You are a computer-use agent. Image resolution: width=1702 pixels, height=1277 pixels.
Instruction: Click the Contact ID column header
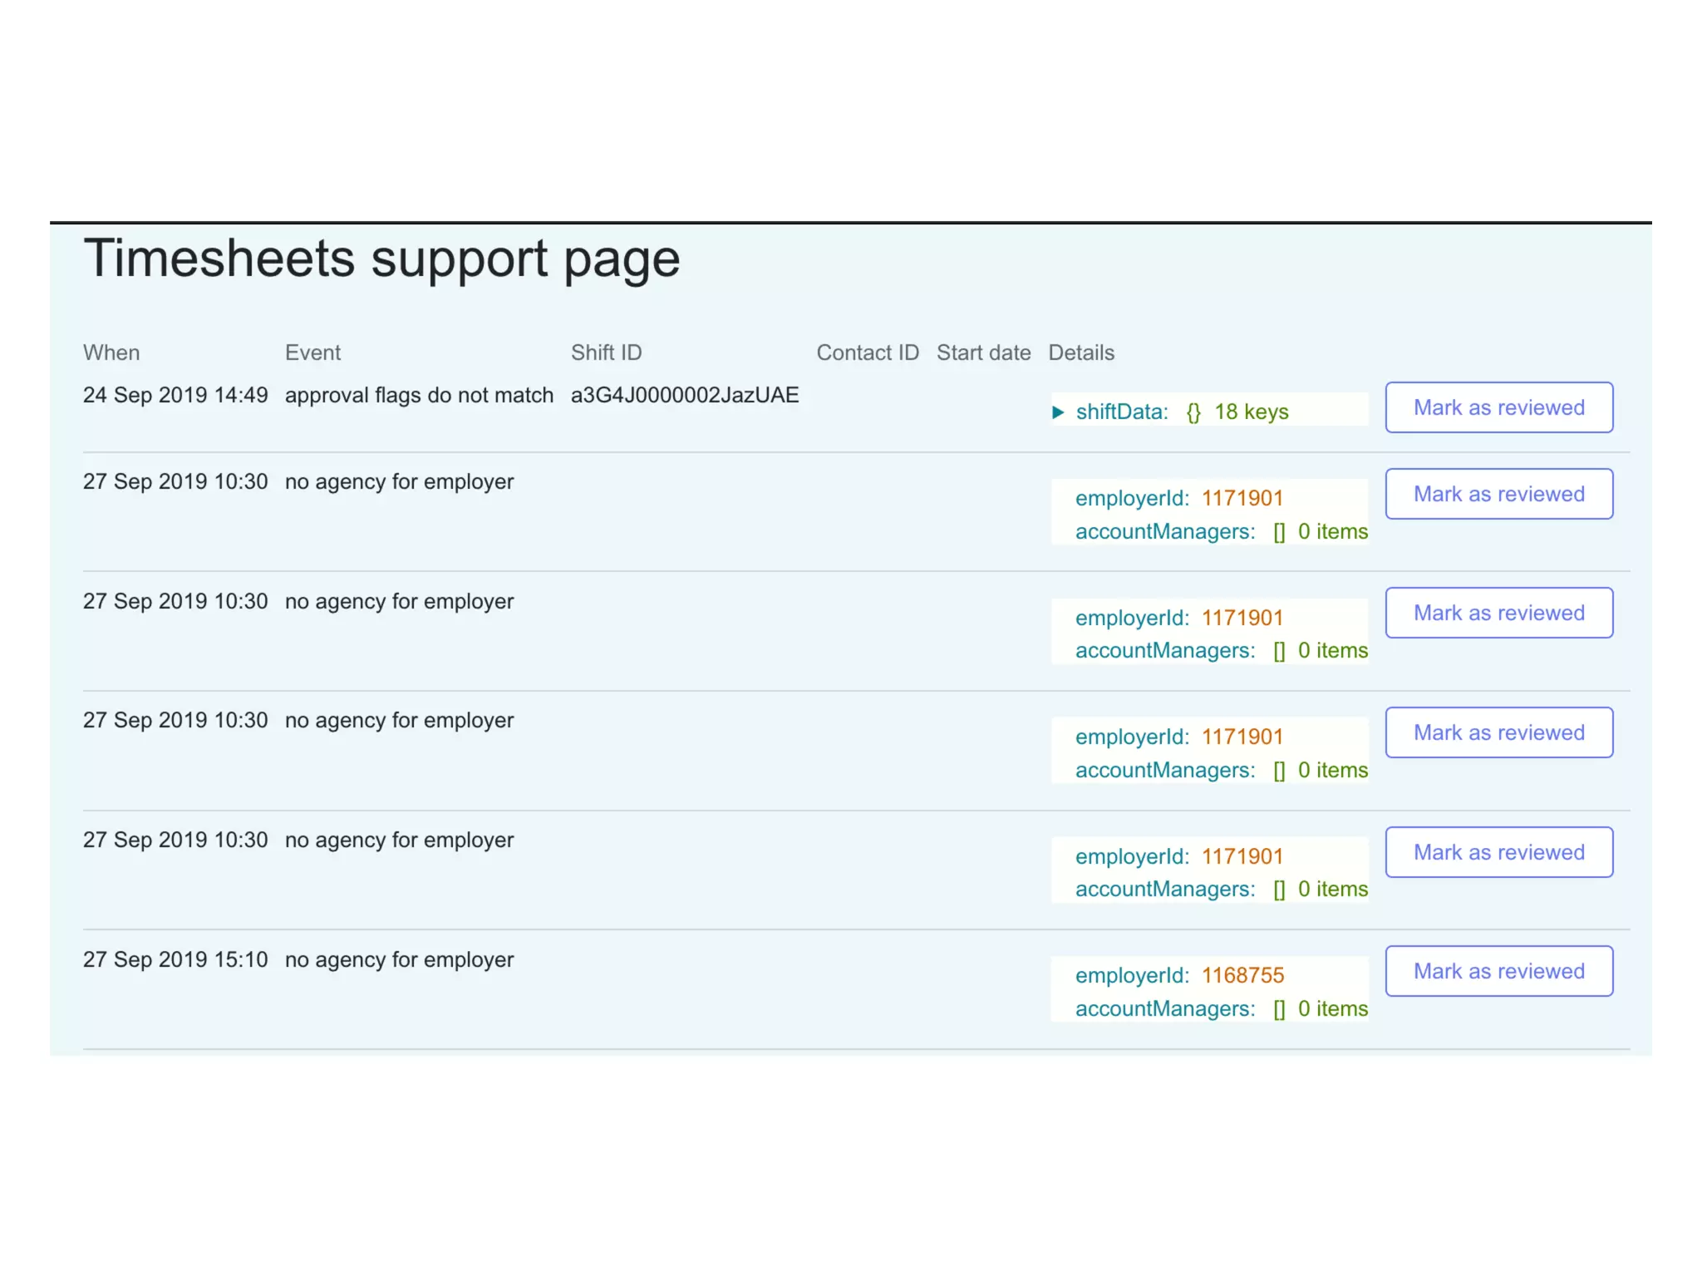click(x=867, y=353)
